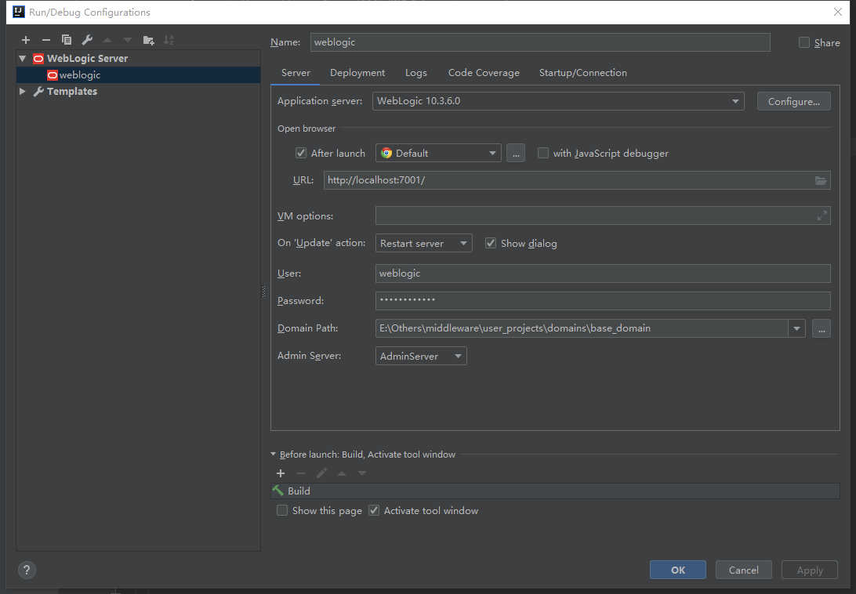Remove configuration with the minus icon

[45, 40]
